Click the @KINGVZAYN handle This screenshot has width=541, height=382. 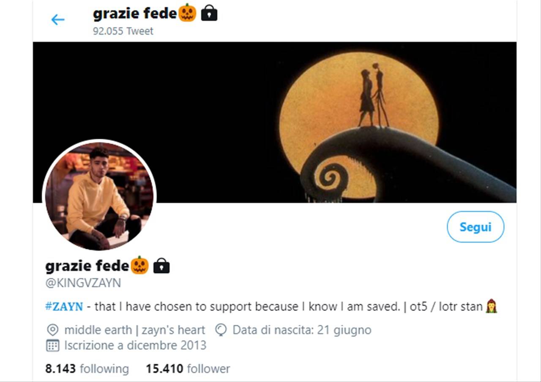pos(83,283)
